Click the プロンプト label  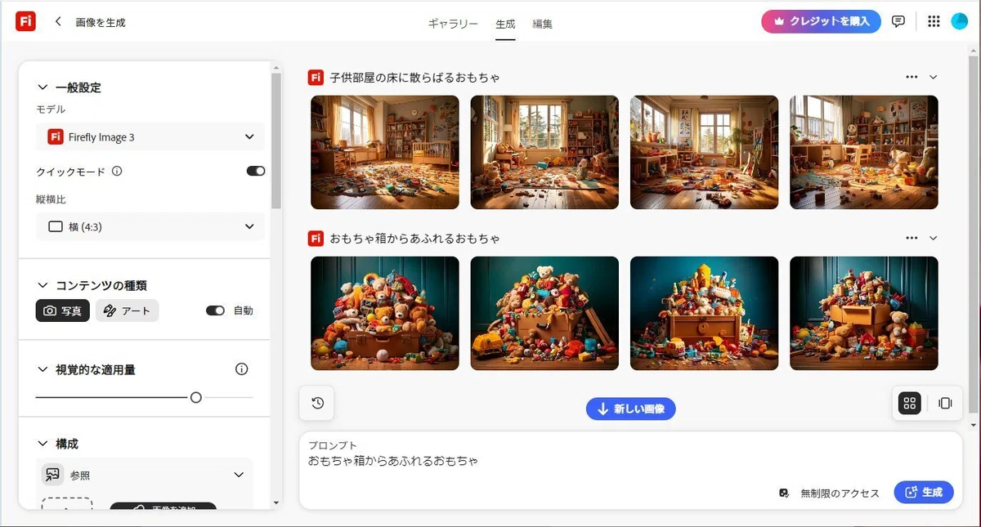click(x=333, y=445)
